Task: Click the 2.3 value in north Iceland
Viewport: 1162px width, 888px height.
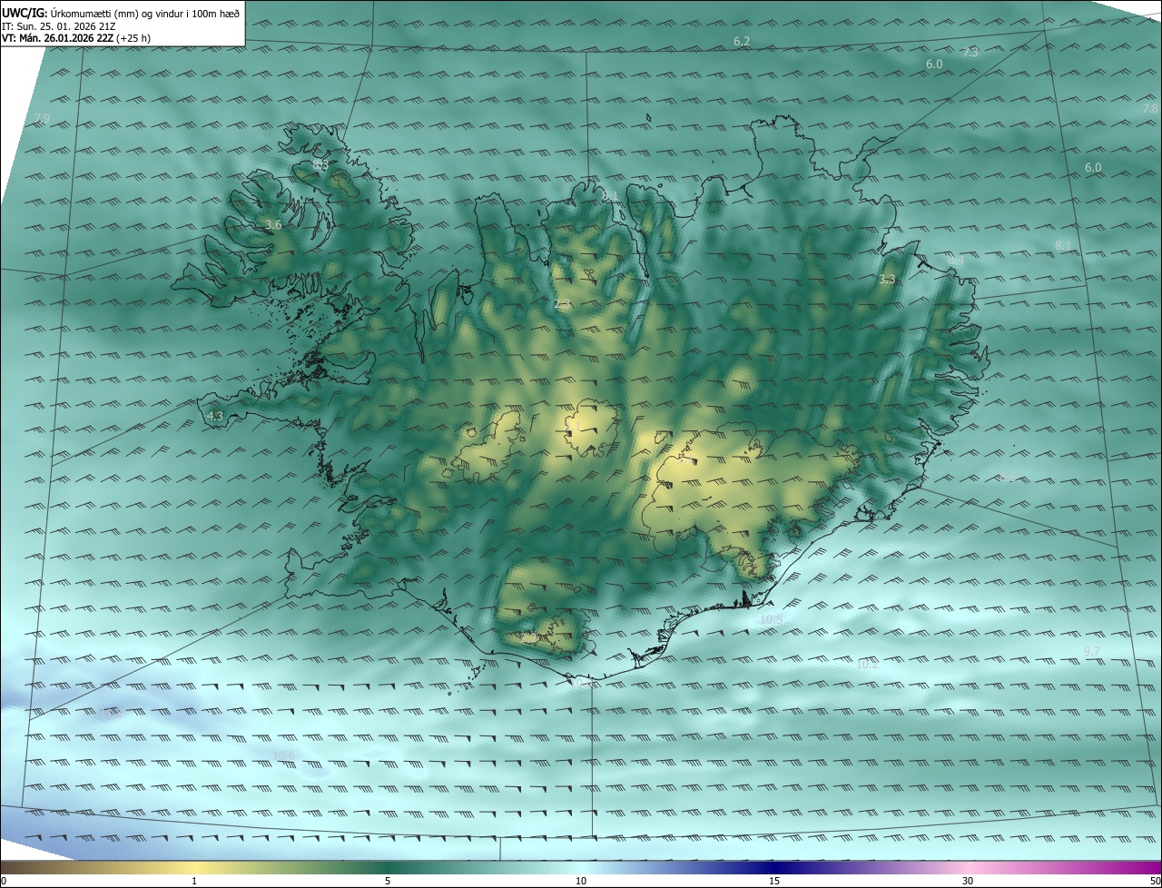Action: pyautogui.click(x=562, y=303)
